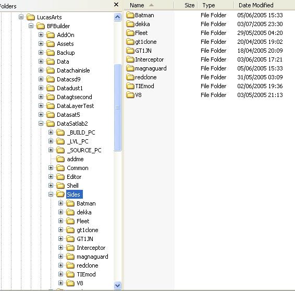Select the dekka folder icon in file list
295x291 pixels.
click(x=130, y=24)
